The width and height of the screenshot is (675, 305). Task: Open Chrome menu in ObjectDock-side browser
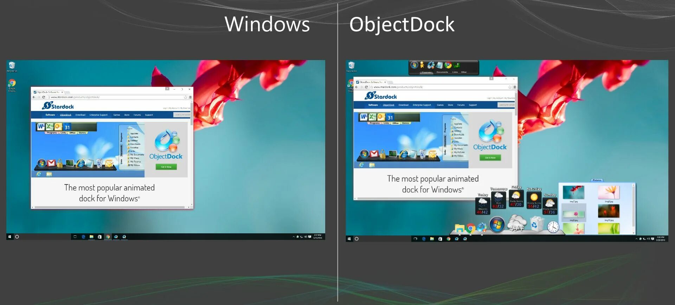pyautogui.click(x=515, y=87)
